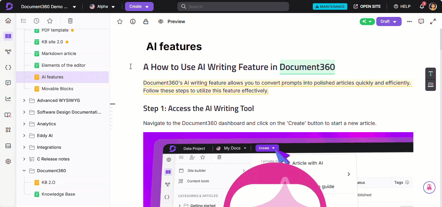Click the OPEN SITE link

pos(367,7)
